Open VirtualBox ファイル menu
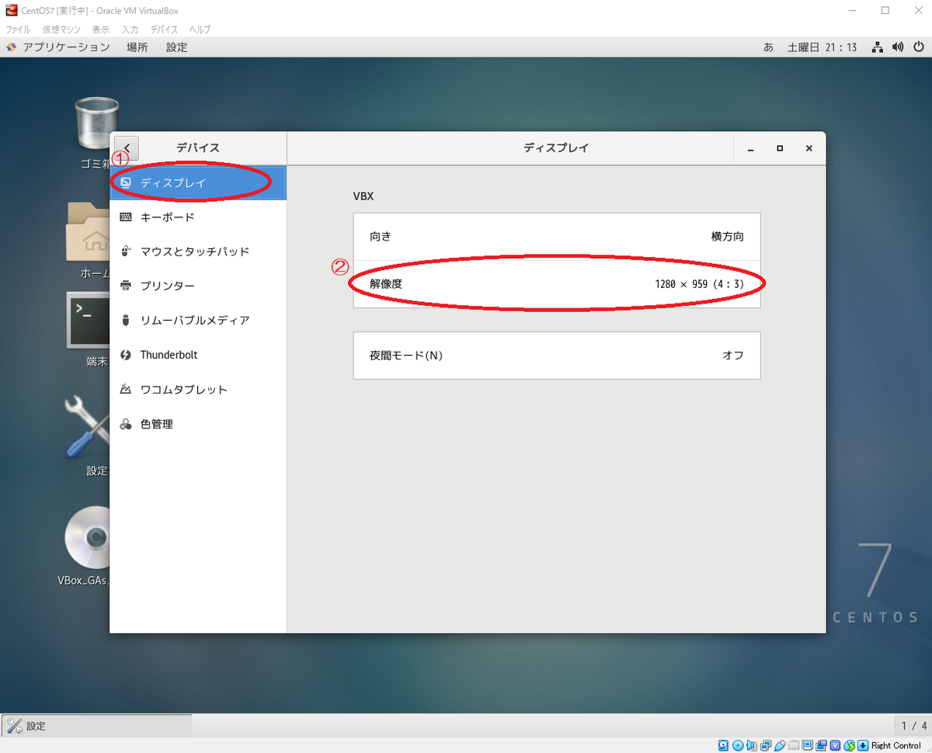 18,29
